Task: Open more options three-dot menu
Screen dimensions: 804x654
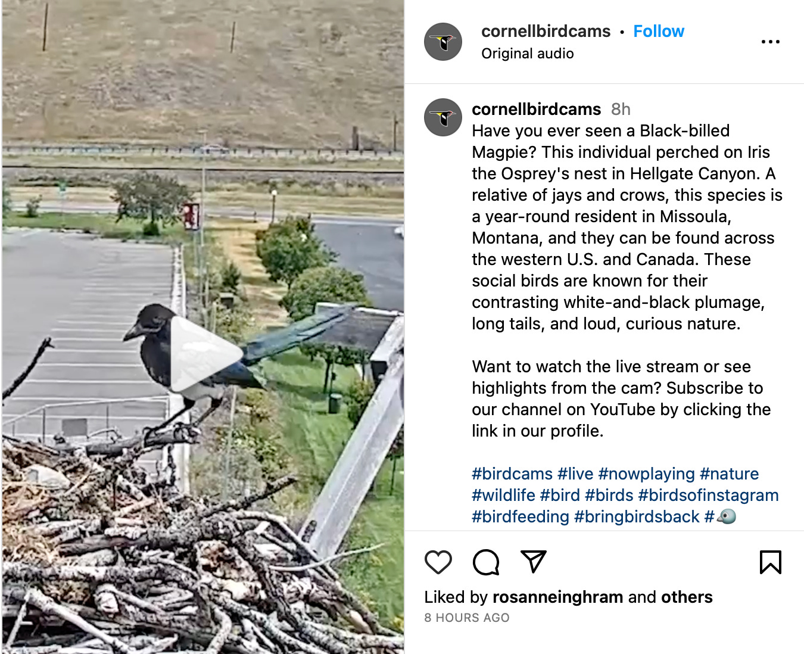Action: click(770, 42)
